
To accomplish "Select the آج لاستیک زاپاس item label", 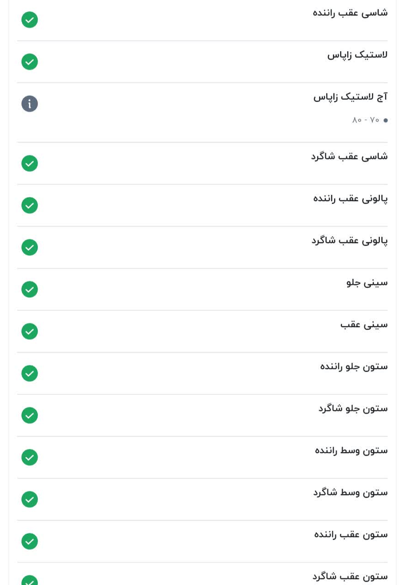I will click(351, 97).
